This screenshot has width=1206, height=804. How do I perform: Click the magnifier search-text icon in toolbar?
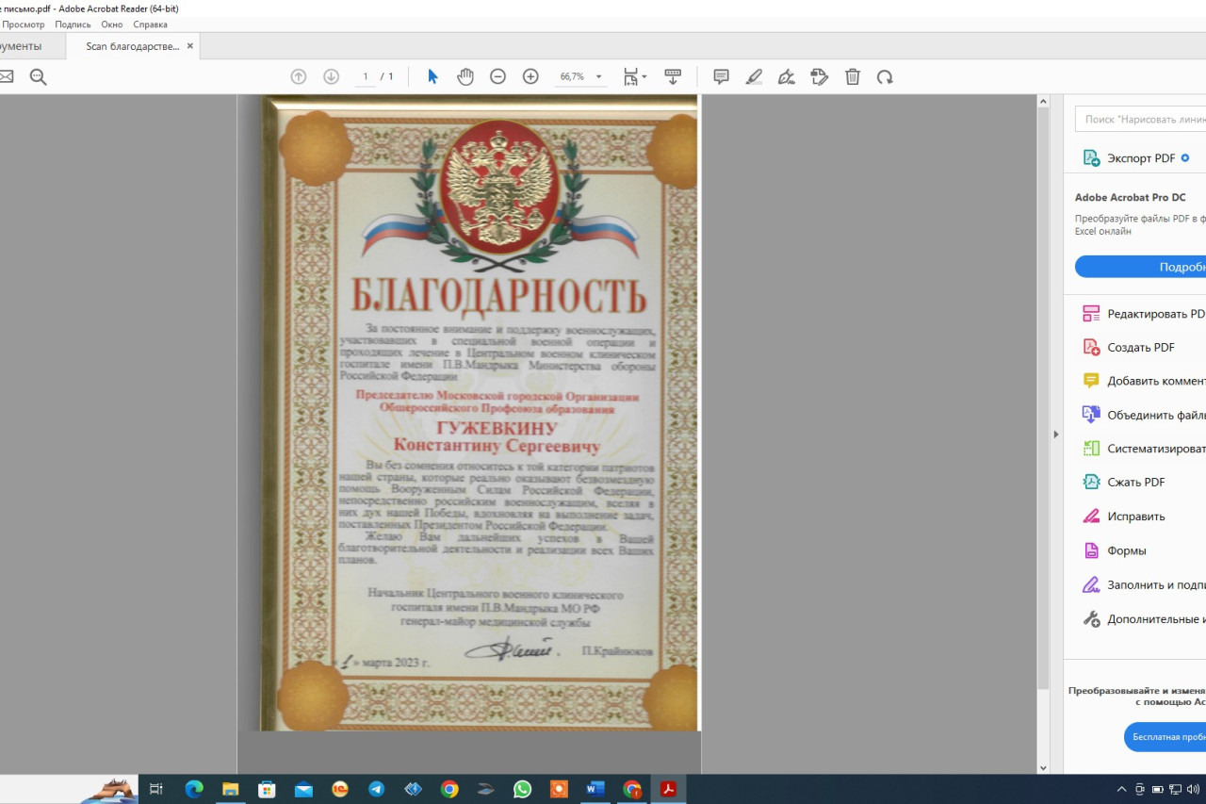(x=38, y=77)
